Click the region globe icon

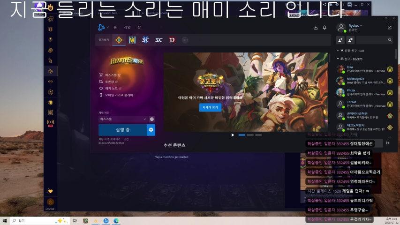click(x=152, y=119)
